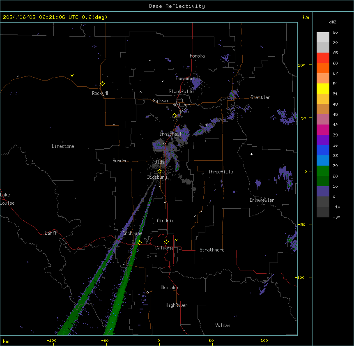Click the yellow diamond marker inside Calgary
This screenshot has width=354, height=346.
166,242
